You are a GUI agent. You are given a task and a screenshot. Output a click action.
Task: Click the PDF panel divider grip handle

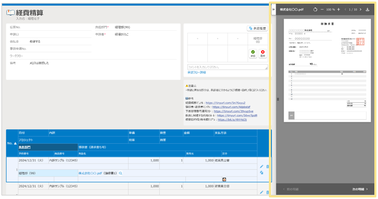coord(278,99)
